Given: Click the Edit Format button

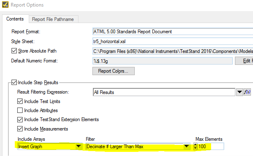Looking at the screenshot, I should point(244,61).
